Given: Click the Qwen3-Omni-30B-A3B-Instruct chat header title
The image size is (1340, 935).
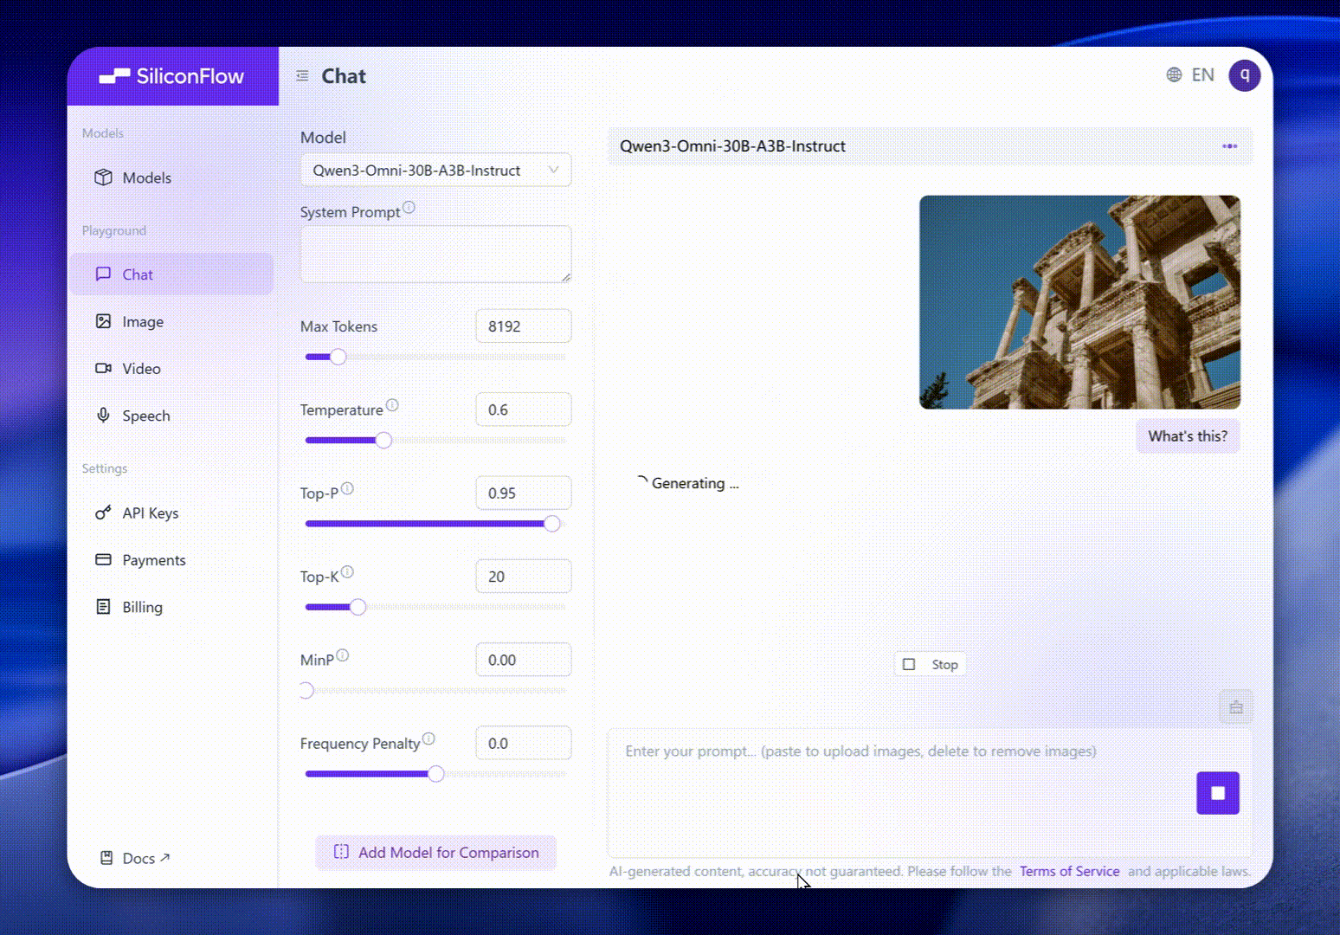Looking at the screenshot, I should click(x=732, y=146).
